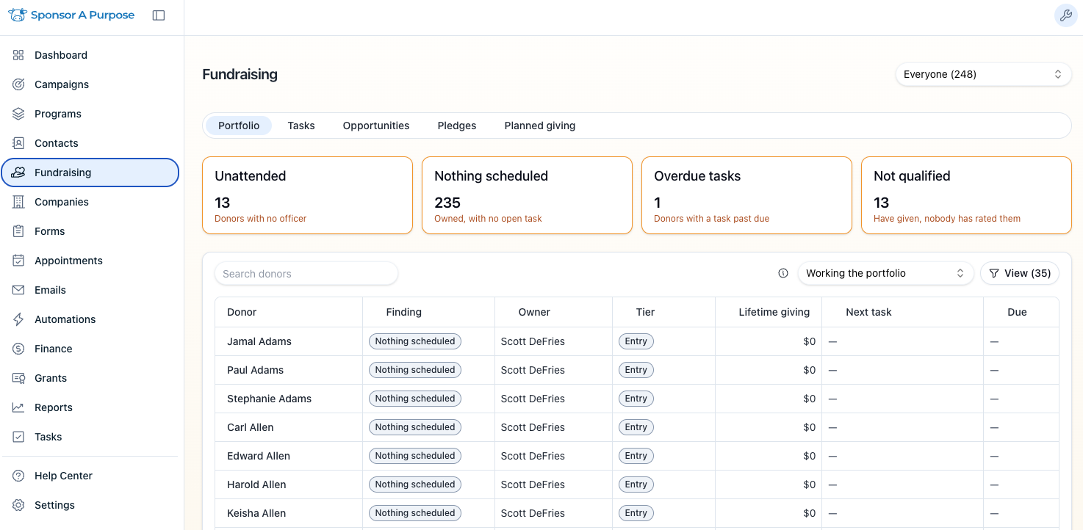Open the Tasks item in the sidebar
This screenshot has height=530, width=1083.
tap(90, 437)
